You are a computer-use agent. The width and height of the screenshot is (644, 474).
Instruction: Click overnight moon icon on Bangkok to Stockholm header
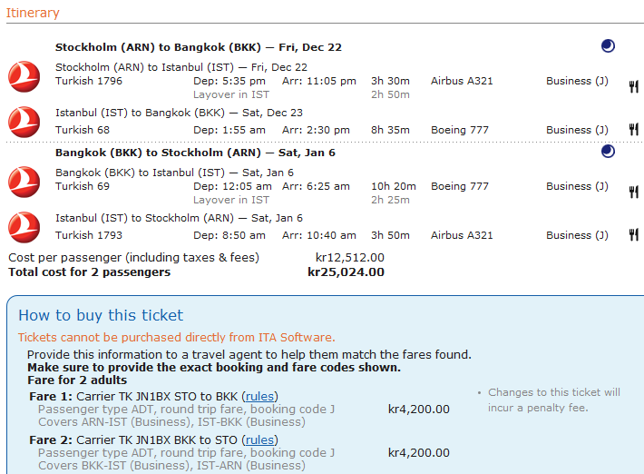pyautogui.click(x=608, y=152)
